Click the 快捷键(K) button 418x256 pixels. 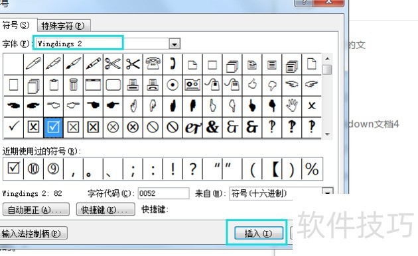coord(105,210)
